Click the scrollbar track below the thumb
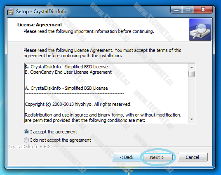This screenshot has width=221, height=175. point(192,97)
